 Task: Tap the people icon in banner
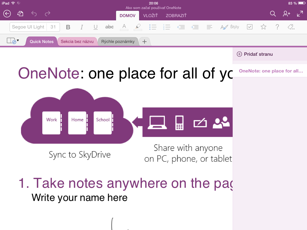click(221, 122)
